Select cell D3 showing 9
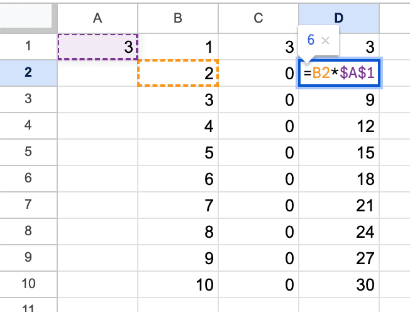The width and height of the screenshot is (410, 312). click(x=339, y=100)
